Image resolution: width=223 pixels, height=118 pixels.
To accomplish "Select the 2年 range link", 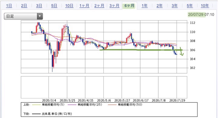I will 159,6.
